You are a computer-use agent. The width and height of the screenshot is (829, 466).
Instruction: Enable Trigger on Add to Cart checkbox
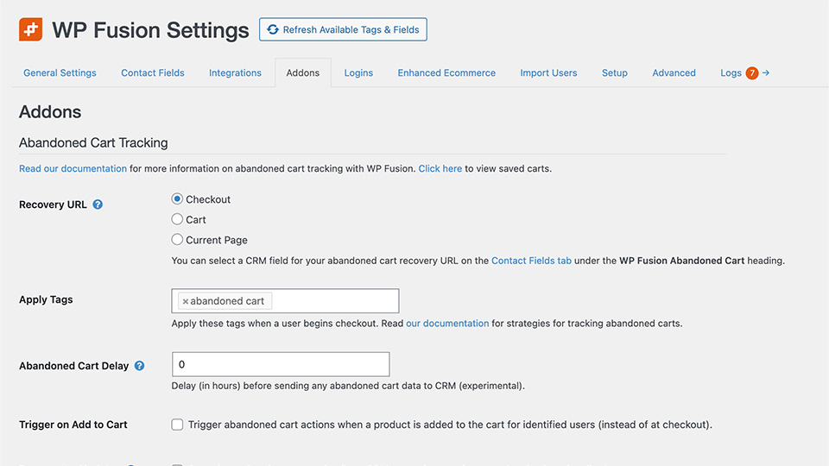(177, 425)
